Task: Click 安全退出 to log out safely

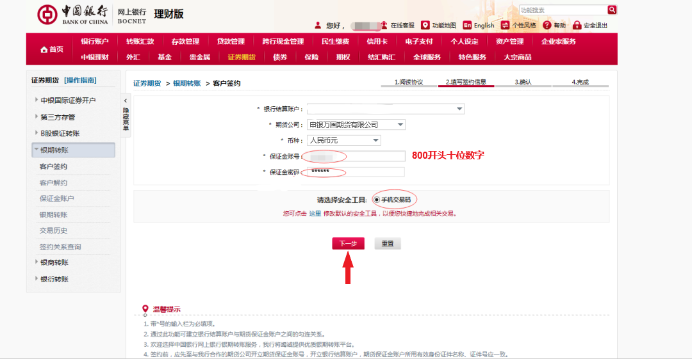Action: click(590, 26)
